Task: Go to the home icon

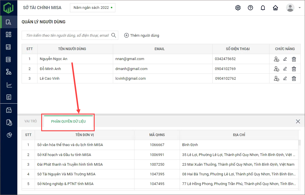Action: click(275, 8)
